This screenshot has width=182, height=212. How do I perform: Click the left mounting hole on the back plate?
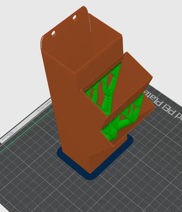click(53, 33)
